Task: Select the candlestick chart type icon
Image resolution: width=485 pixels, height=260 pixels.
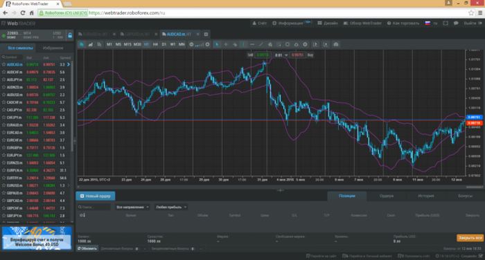Action: pos(82,44)
